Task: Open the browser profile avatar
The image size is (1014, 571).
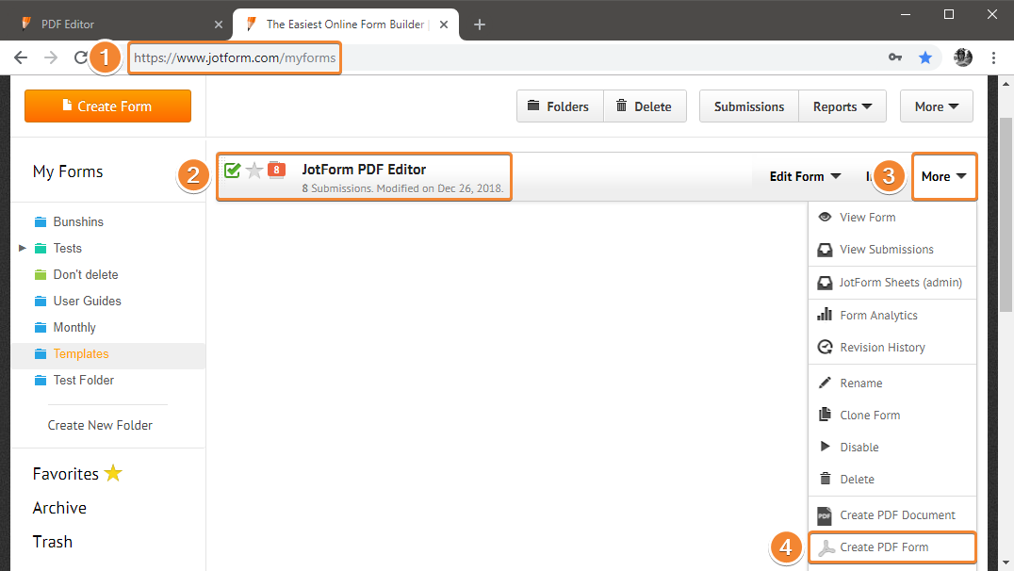Action: click(963, 57)
